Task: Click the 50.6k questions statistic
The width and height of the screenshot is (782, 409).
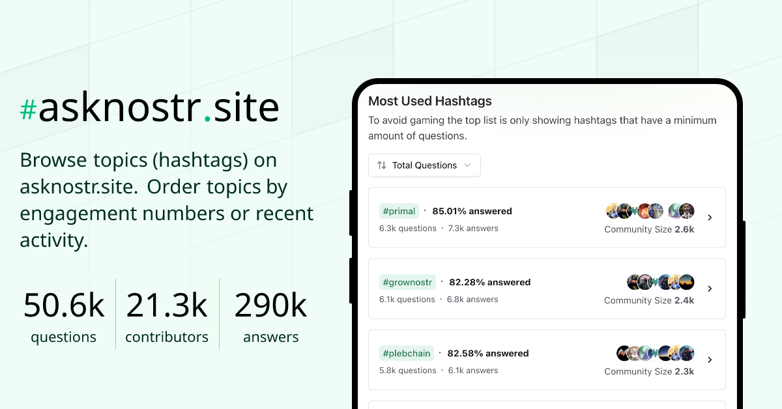Action: tap(63, 316)
